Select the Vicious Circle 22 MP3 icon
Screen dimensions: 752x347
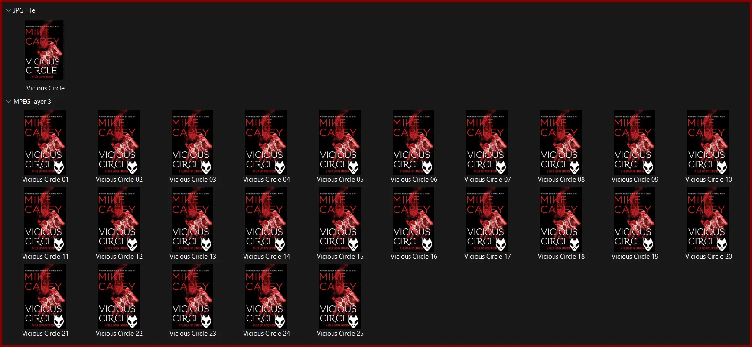119,296
